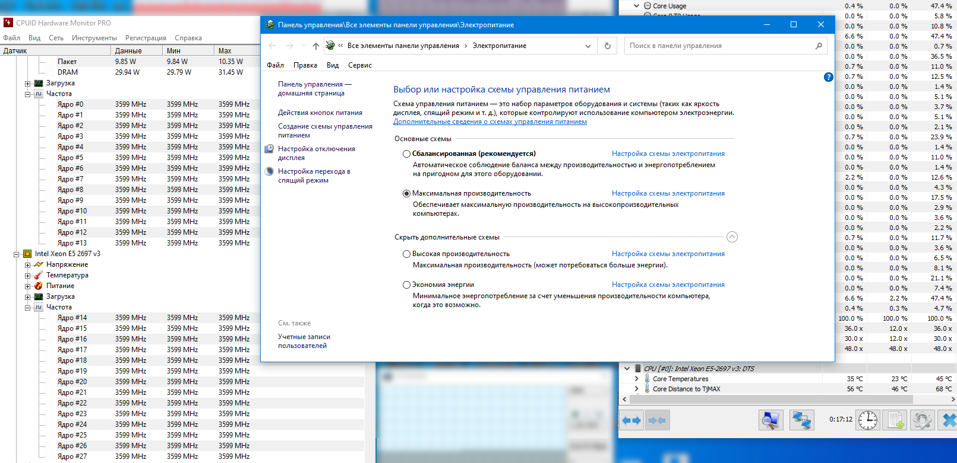
Task: Hide additional power plans with the round chevron
Action: [732, 237]
